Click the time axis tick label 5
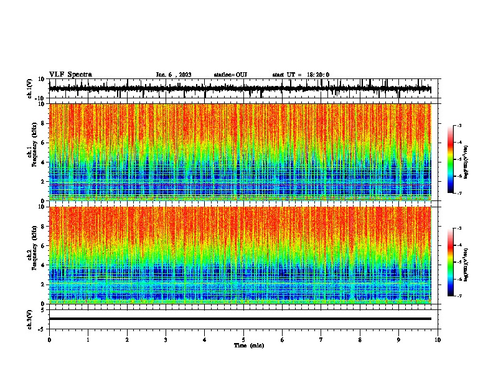 click(x=243, y=340)
